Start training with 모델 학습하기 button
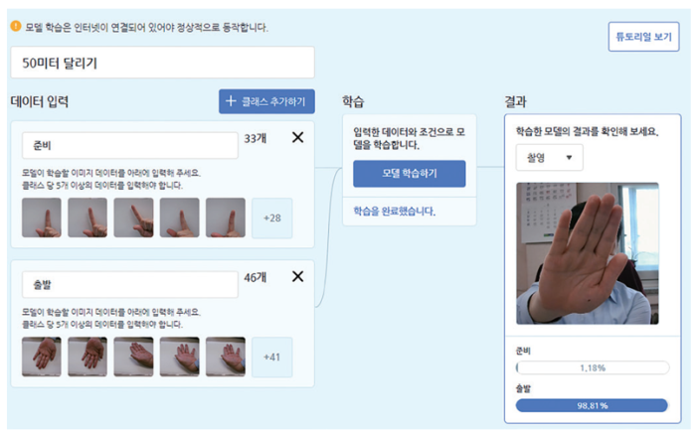The width and height of the screenshot is (696, 438). coord(410,174)
